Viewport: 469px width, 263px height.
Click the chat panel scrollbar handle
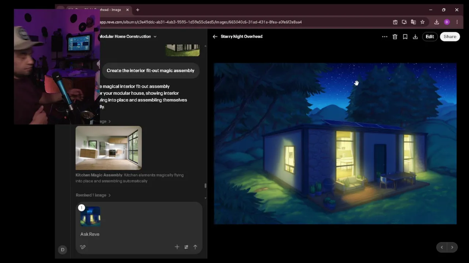tap(205, 186)
